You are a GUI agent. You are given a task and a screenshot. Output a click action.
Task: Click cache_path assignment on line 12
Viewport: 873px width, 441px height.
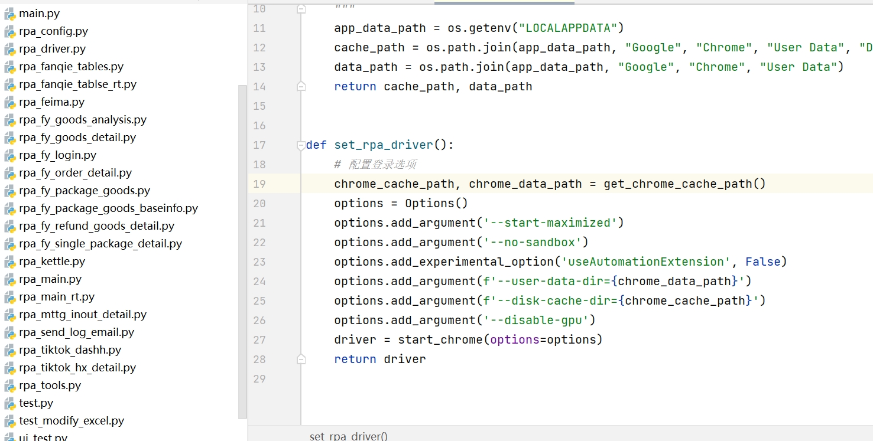603,47
